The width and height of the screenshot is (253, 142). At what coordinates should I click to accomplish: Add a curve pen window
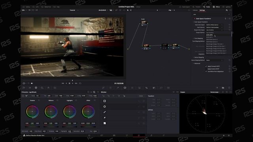[104, 118]
